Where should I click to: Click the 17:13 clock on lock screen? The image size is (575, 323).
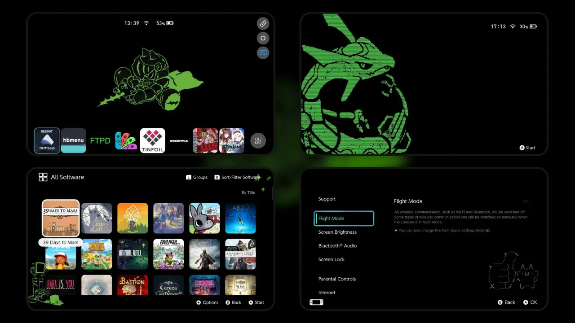(498, 26)
